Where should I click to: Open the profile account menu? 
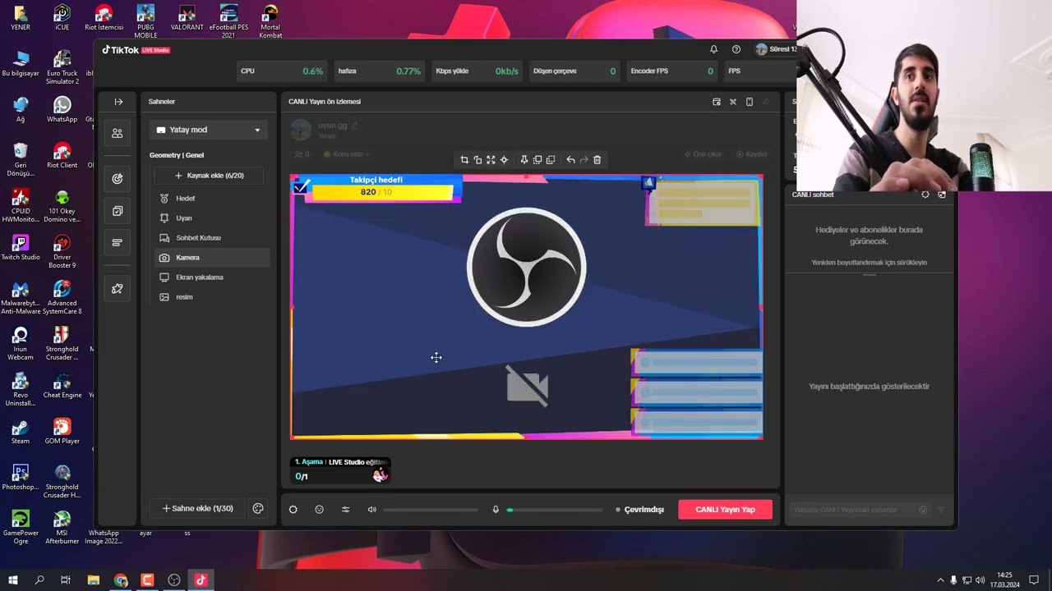(776, 49)
